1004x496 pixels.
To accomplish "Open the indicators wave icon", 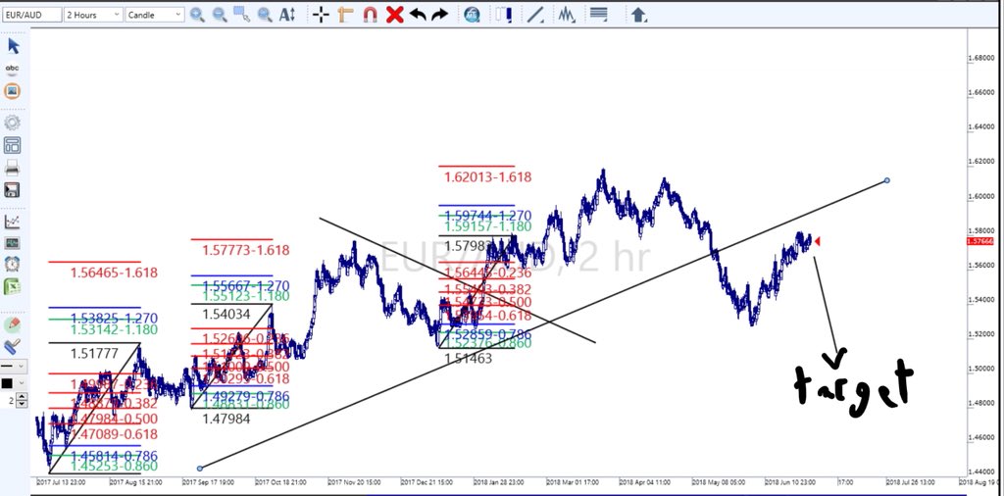I will click(566, 15).
